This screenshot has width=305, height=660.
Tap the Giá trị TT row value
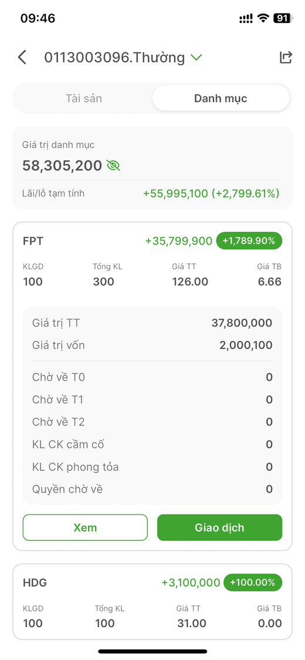pyautogui.click(x=242, y=323)
